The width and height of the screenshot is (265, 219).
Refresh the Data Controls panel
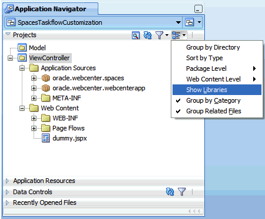(170, 191)
